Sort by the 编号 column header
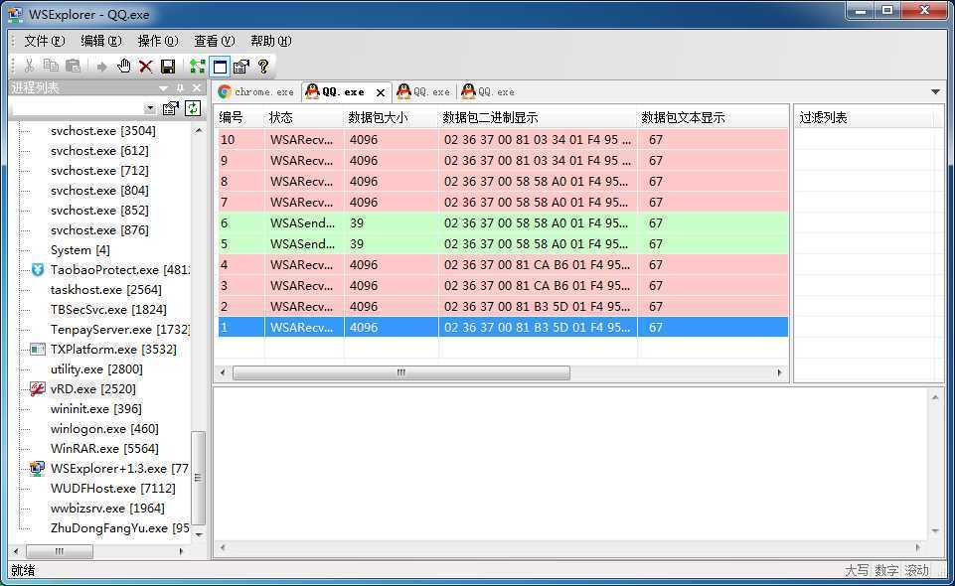955x586 pixels. [x=239, y=117]
